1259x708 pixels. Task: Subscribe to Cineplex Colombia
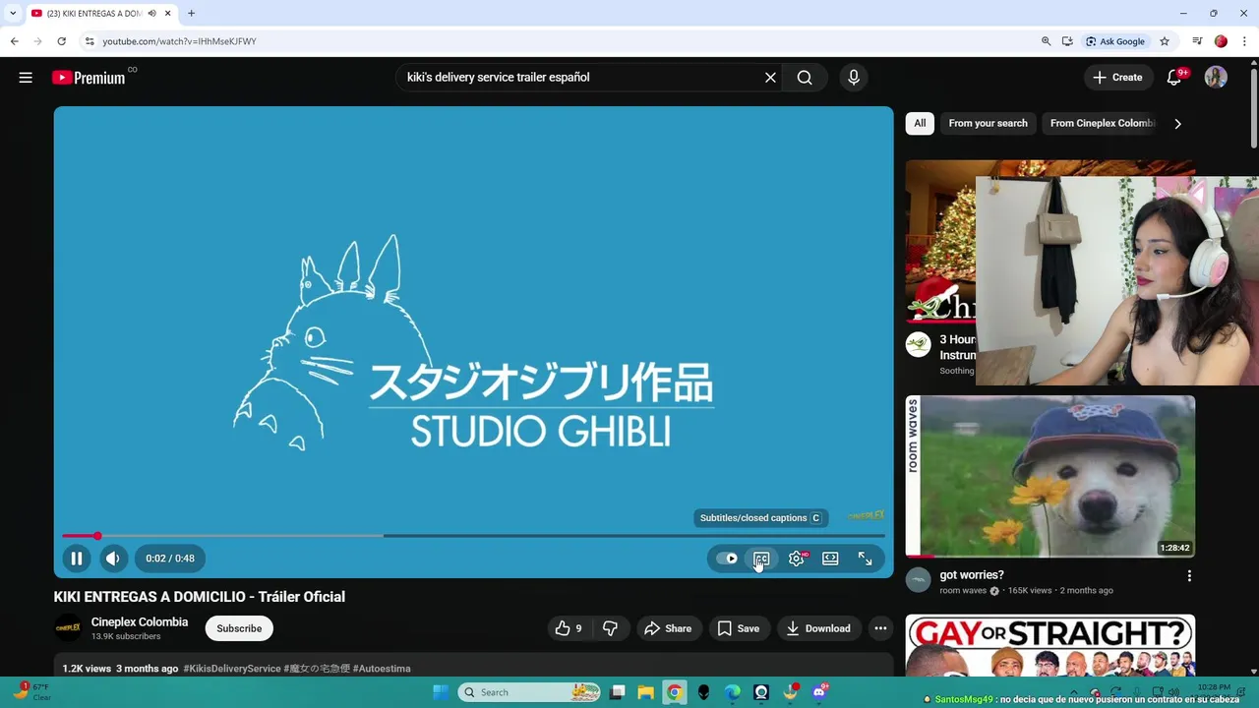pos(239,628)
